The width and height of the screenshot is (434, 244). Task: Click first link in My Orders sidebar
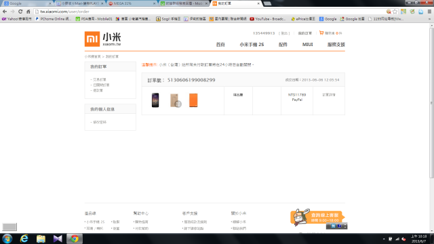[99, 79]
